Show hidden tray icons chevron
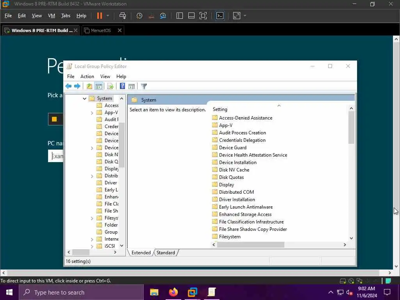 [x=330, y=292]
